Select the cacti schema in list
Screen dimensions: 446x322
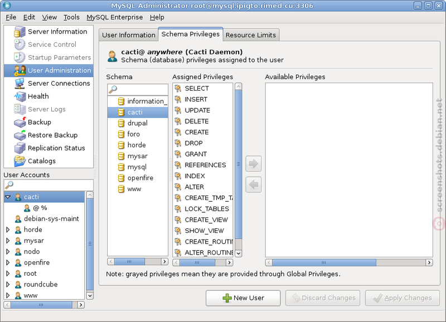(x=138, y=113)
